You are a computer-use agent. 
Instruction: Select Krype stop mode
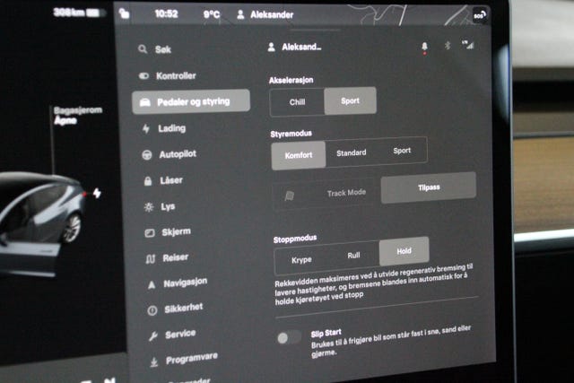pyautogui.click(x=301, y=260)
